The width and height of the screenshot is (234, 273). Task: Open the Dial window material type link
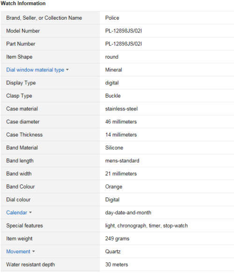click(35, 70)
